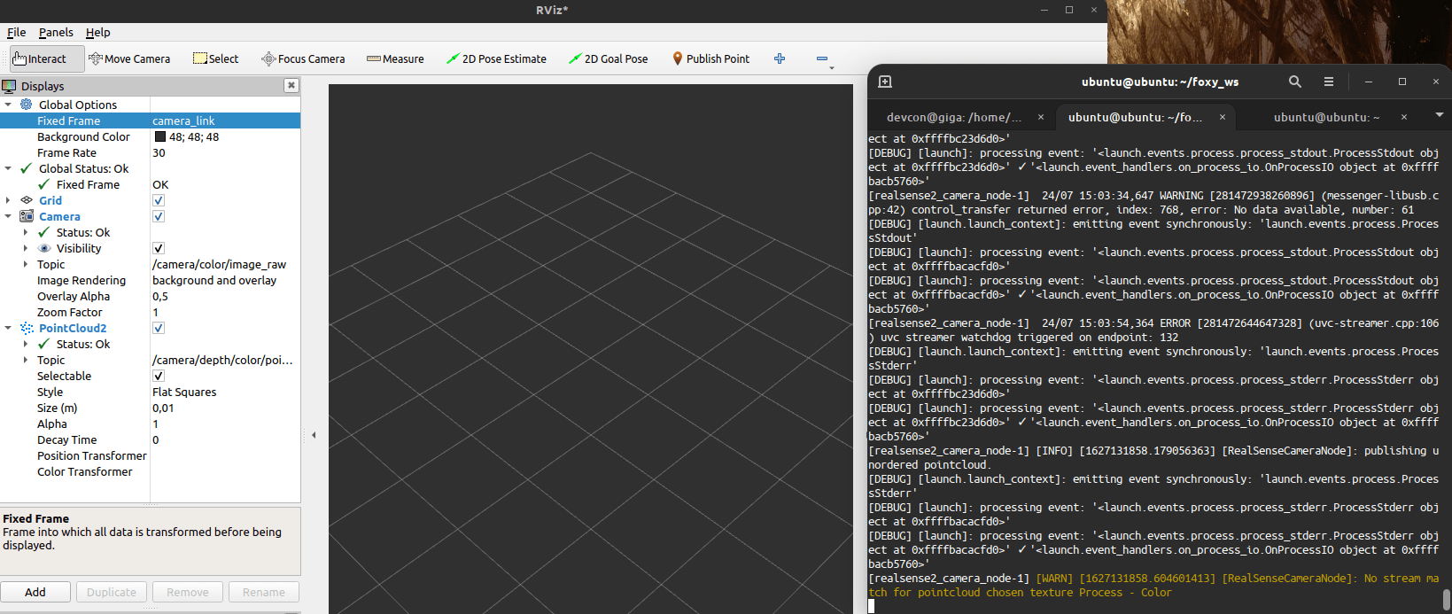Click the Global Options gear icon
This screenshot has height=614, width=1452.
pos(27,105)
